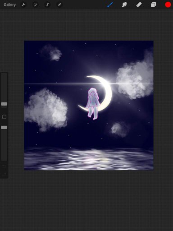
Task: Click the brush size slider handle
Action: pos(4,104)
